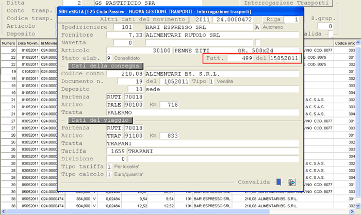Click the Tipo calcolo value field
361x215 pixels.
coord(109,175)
